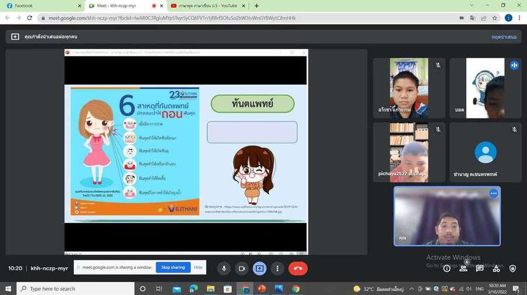Open the more options three-dot menu
Screen dimensions: 527x295
tap(278, 268)
